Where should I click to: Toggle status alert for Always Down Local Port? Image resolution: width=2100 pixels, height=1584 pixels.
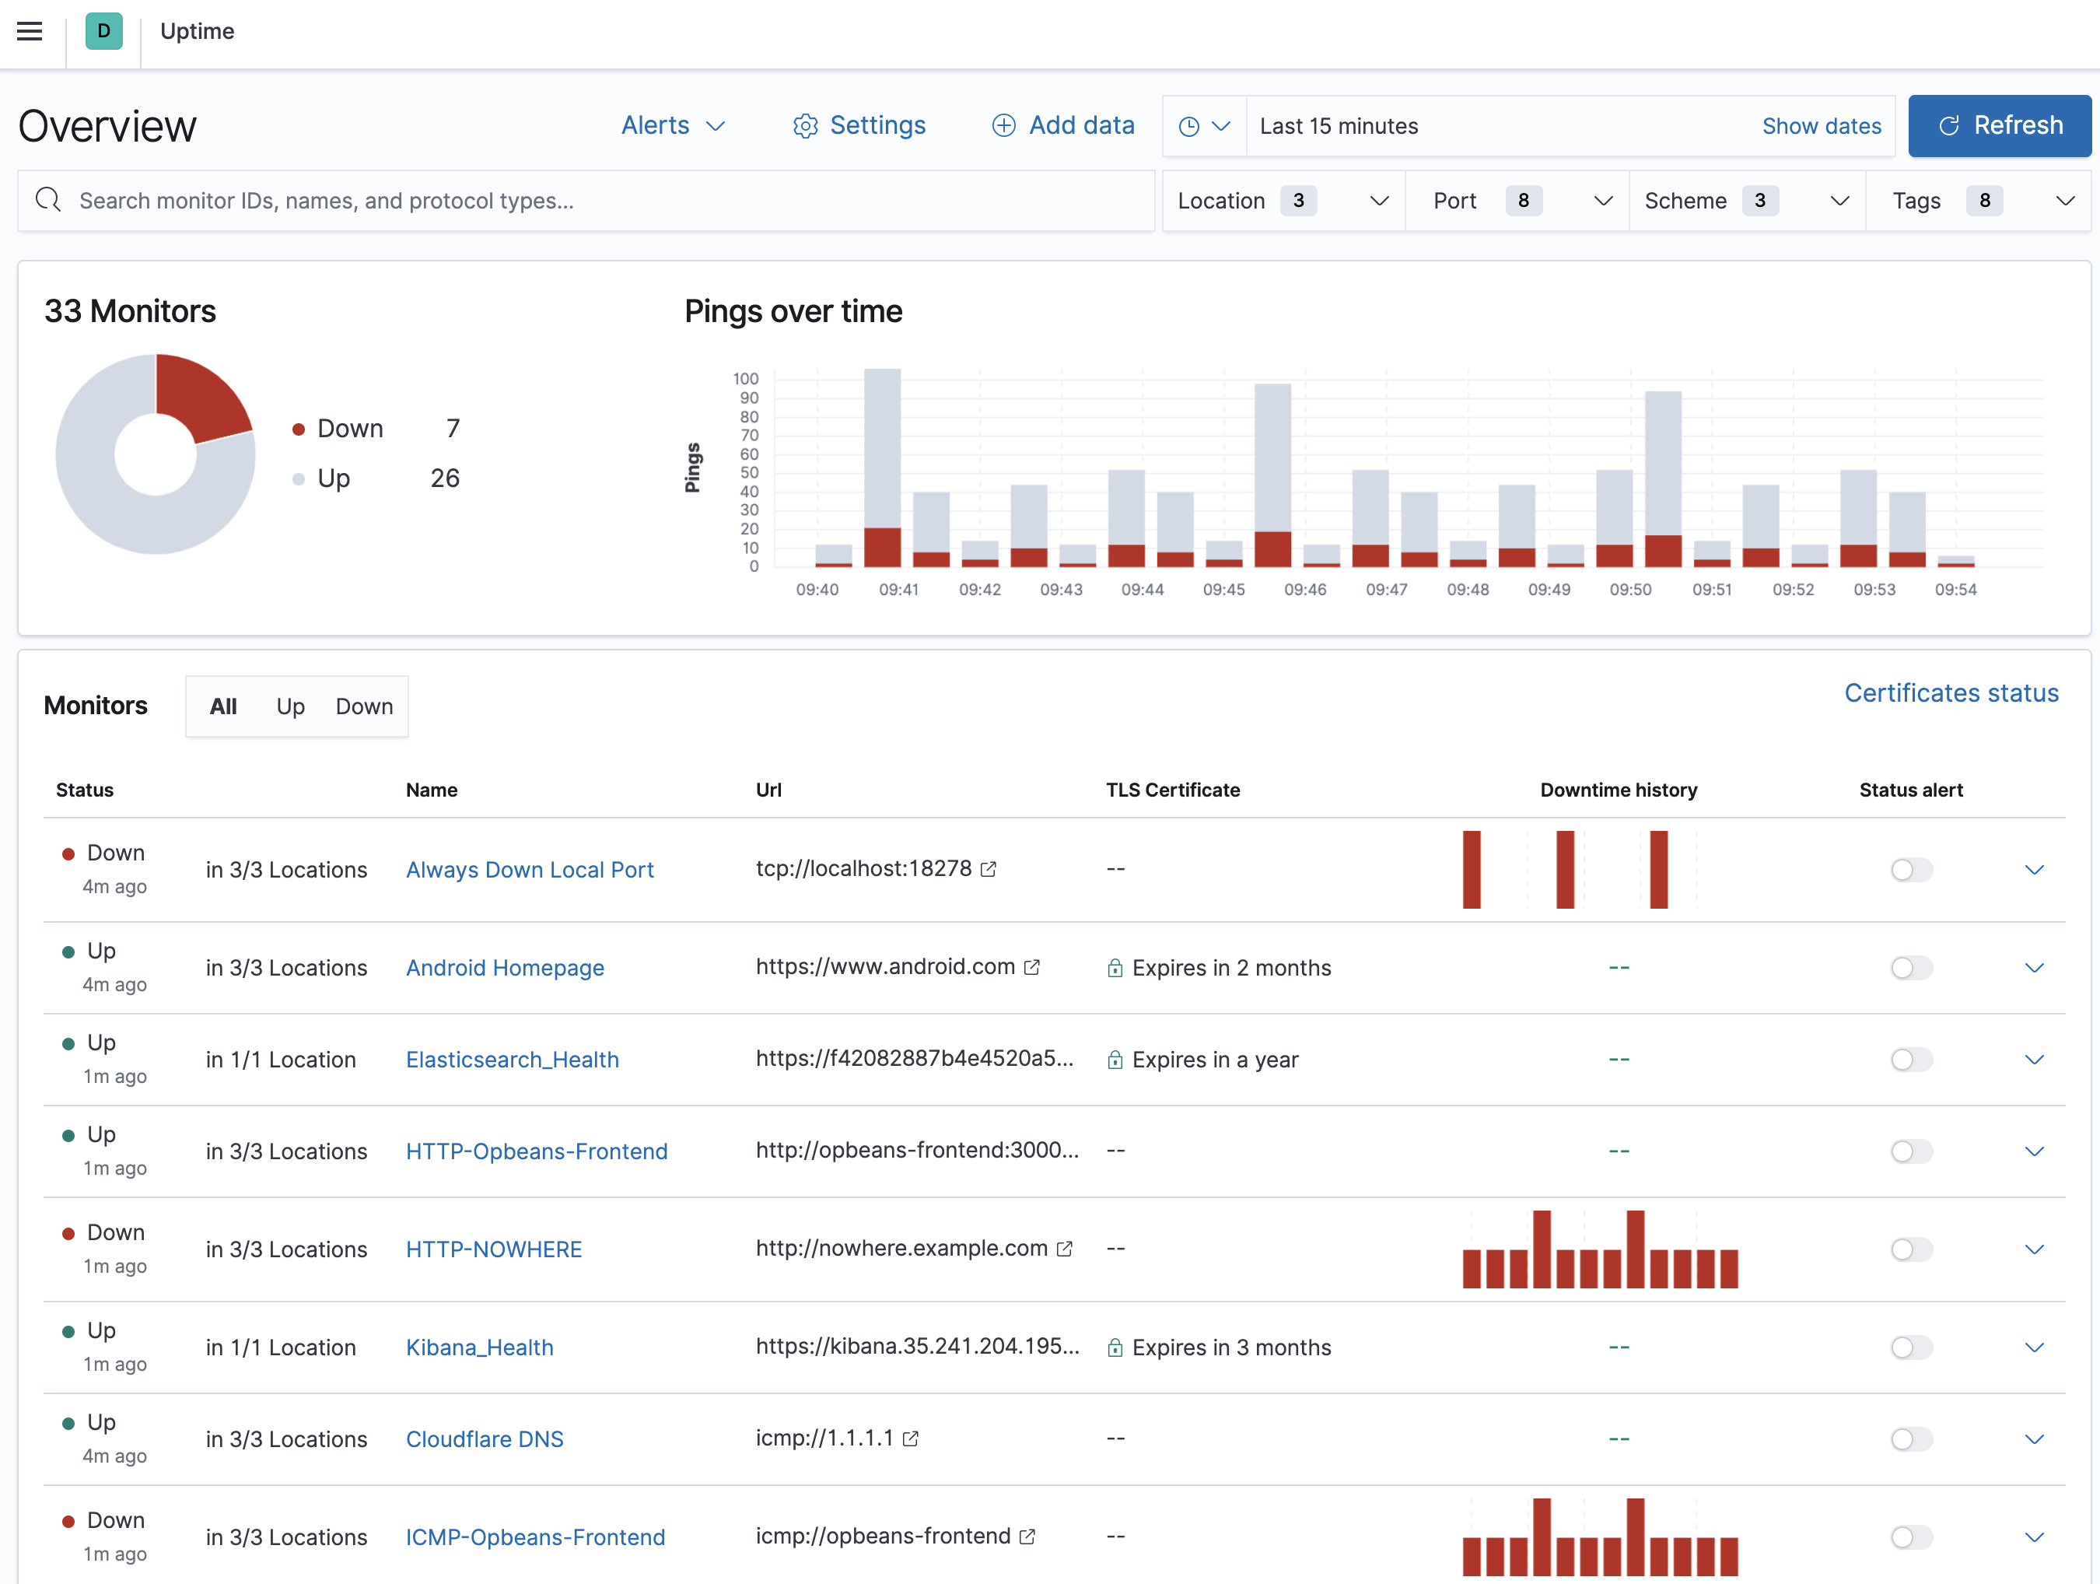click(x=1911, y=870)
